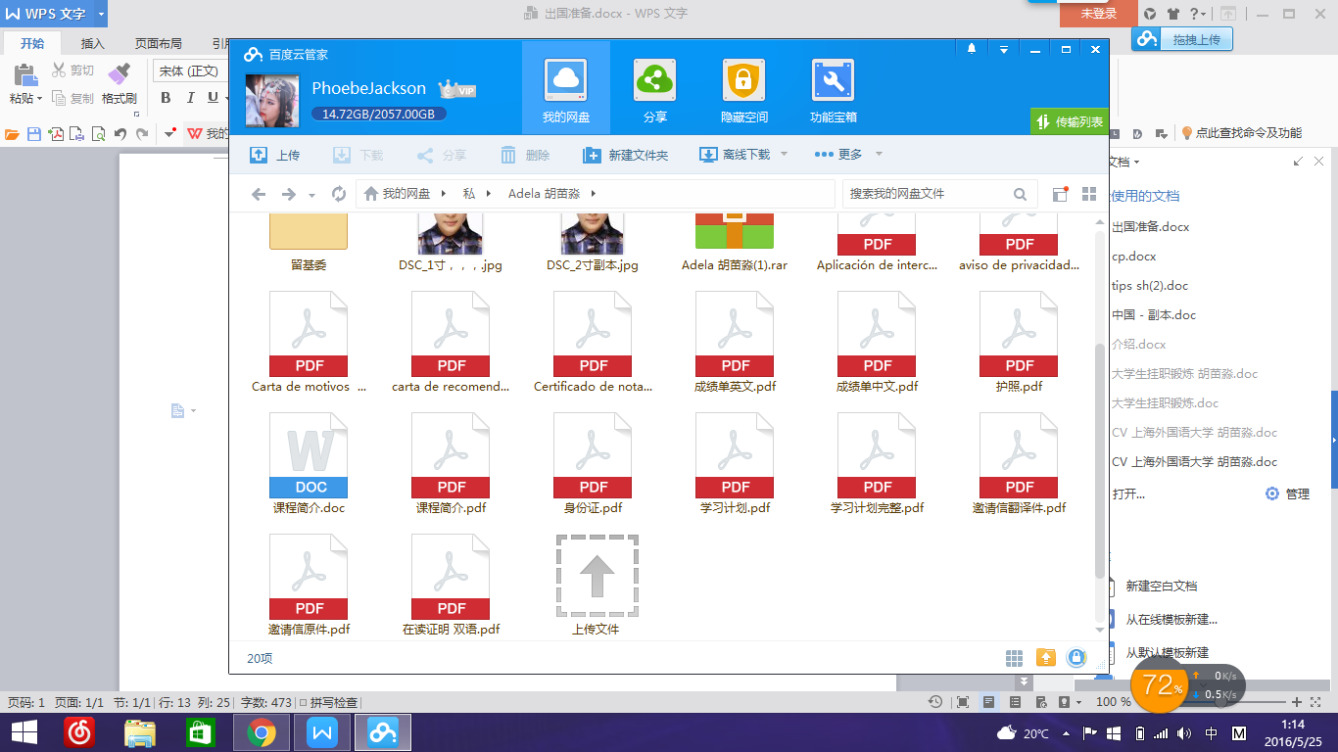Click the green 传输列表 button

pyautogui.click(x=1070, y=122)
